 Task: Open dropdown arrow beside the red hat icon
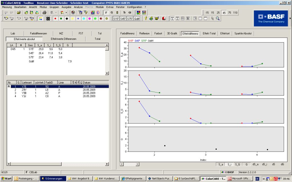click(66, 13)
